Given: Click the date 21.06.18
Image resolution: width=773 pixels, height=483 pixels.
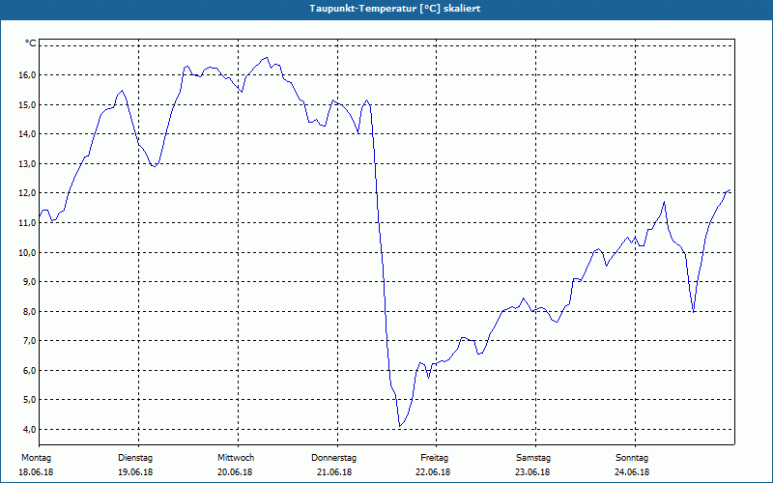Looking at the screenshot, I should coord(334,472).
